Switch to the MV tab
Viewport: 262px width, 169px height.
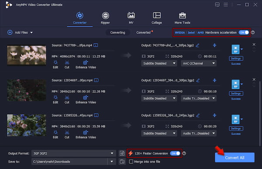pyautogui.click(x=131, y=18)
